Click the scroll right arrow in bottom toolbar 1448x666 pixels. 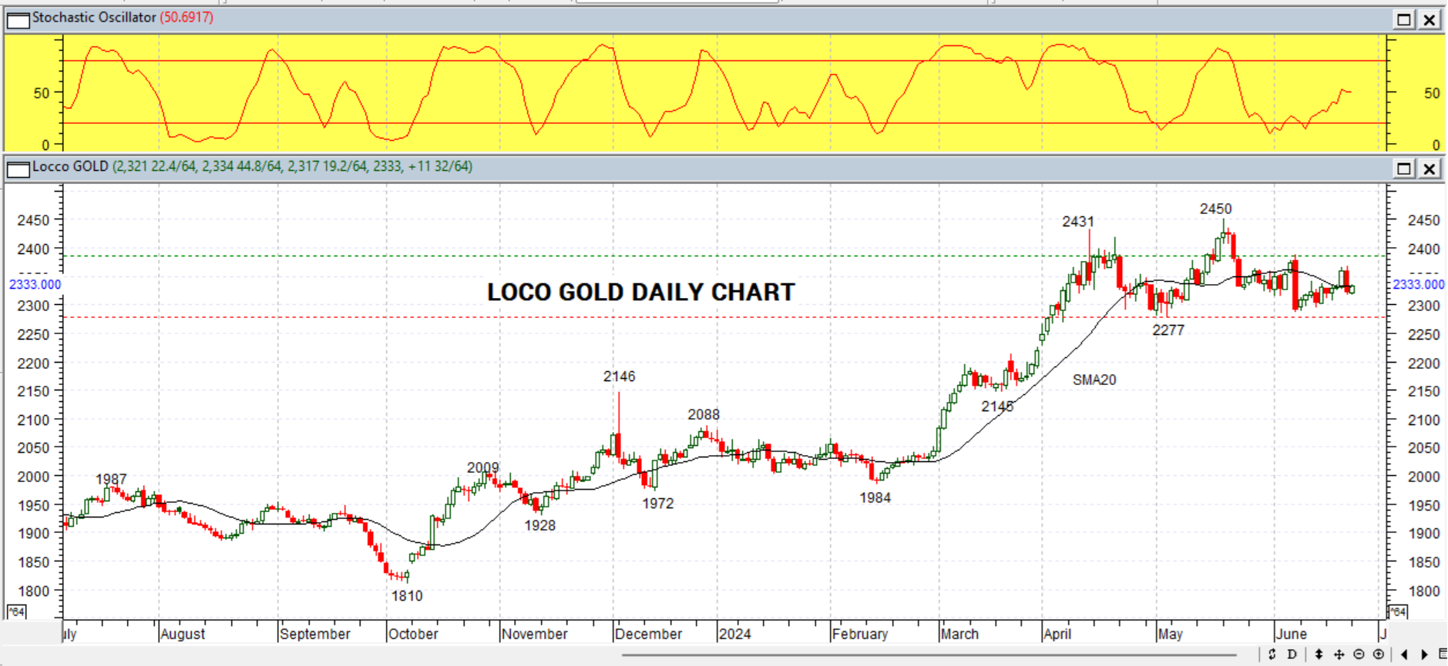coord(1424,654)
